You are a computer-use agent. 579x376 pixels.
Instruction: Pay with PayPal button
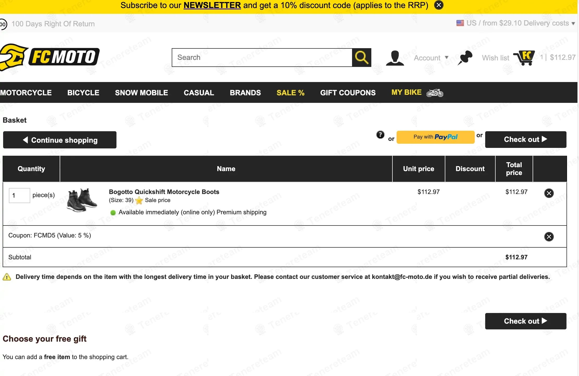tap(435, 137)
